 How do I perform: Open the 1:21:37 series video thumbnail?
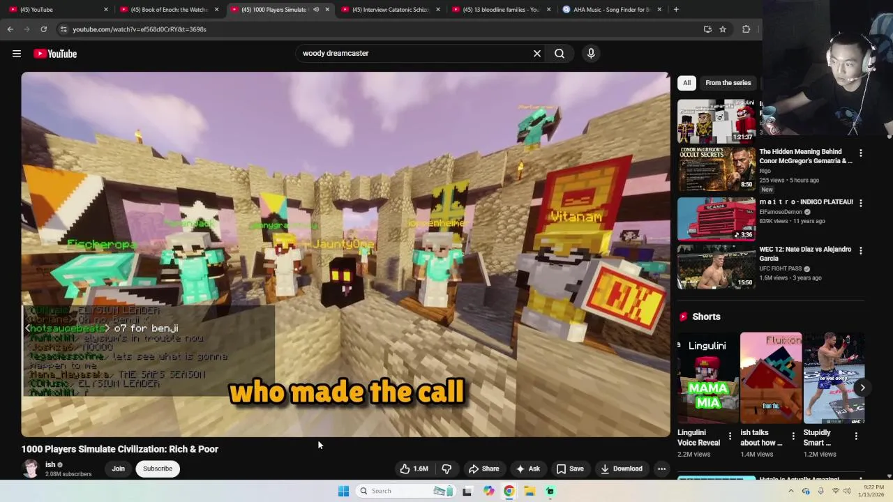[x=716, y=121]
